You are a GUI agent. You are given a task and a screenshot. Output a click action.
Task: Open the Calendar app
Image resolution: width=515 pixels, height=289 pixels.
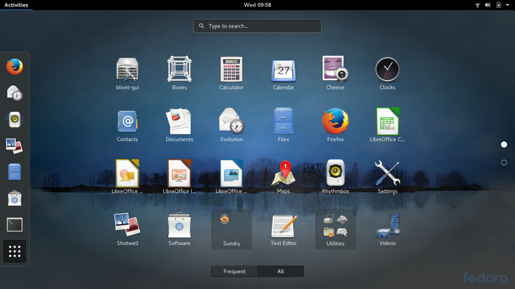click(284, 73)
